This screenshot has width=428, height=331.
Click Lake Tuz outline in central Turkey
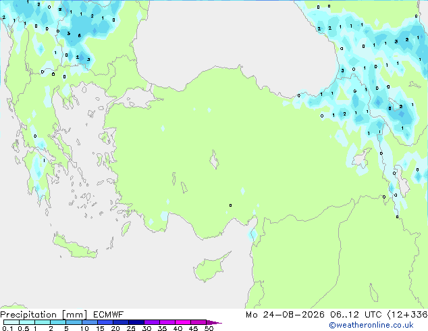(214, 159)
